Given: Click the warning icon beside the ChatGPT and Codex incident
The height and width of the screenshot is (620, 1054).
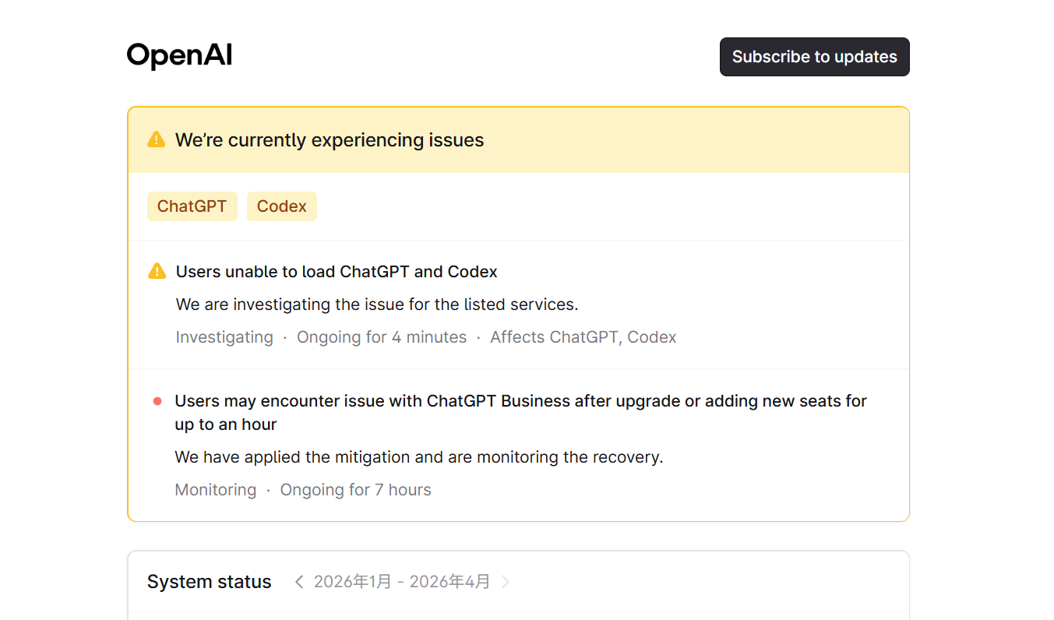Looking at the screenshot, I should point(157,271).
